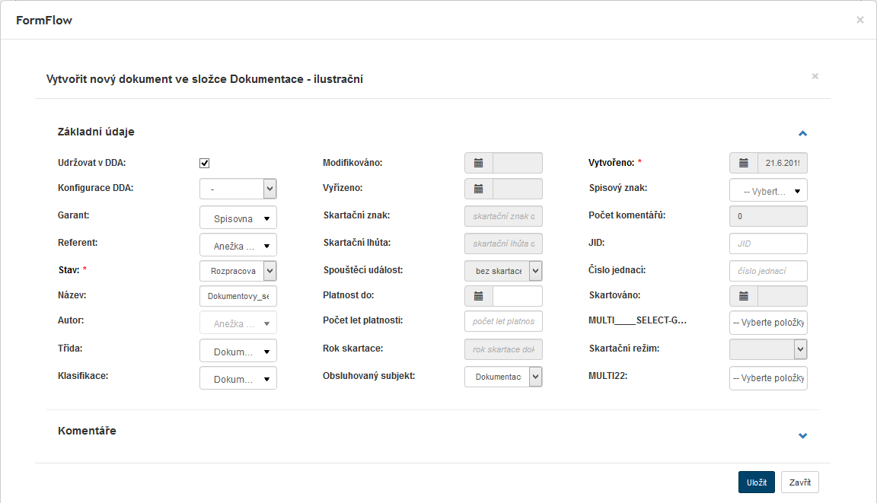
Task: Close the inner document dialog with X
Action: pyautogui.click(x=815, y=76)
